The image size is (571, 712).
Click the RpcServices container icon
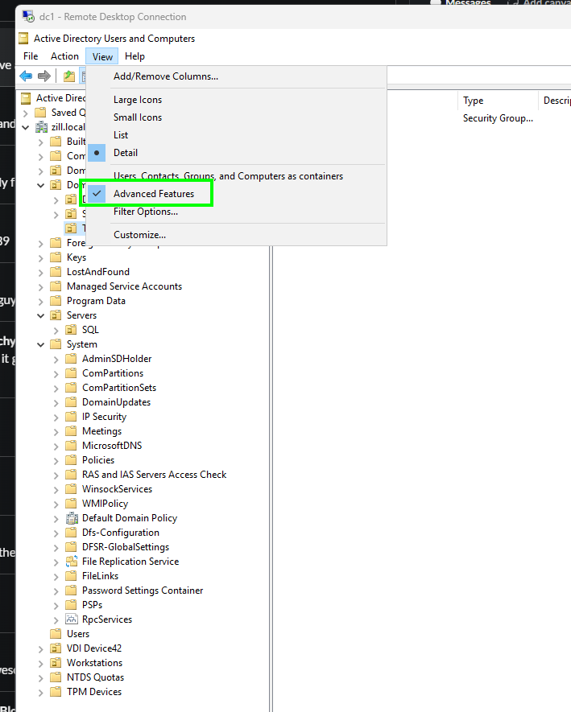pyautogui.click(x=72, y=619)
